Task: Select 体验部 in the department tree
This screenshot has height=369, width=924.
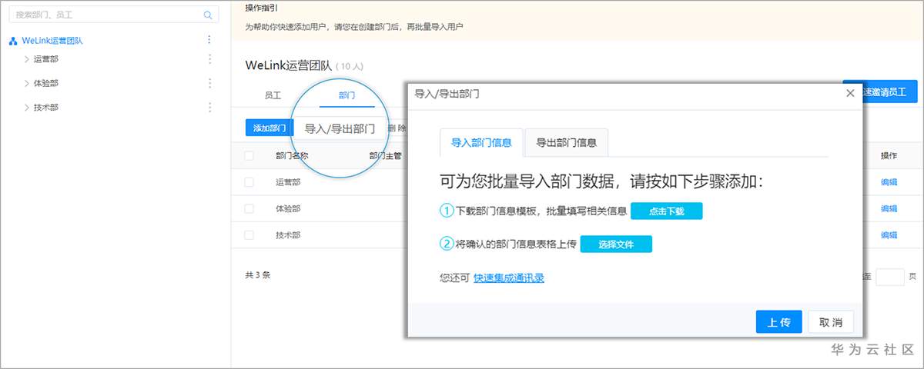Action: click(x=46, y=83)
